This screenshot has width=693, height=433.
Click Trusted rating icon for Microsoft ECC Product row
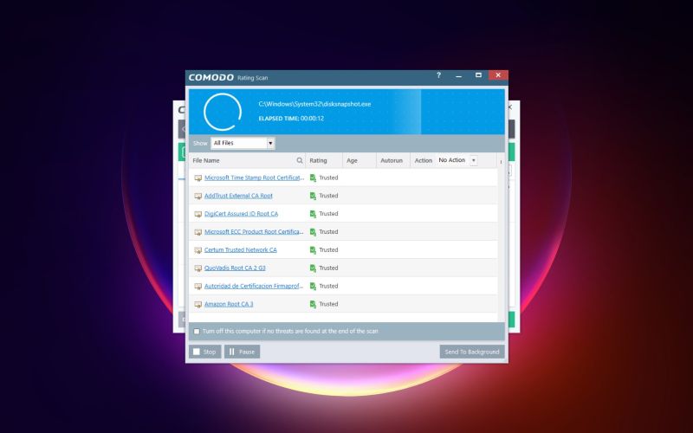[x=313, y=232]
